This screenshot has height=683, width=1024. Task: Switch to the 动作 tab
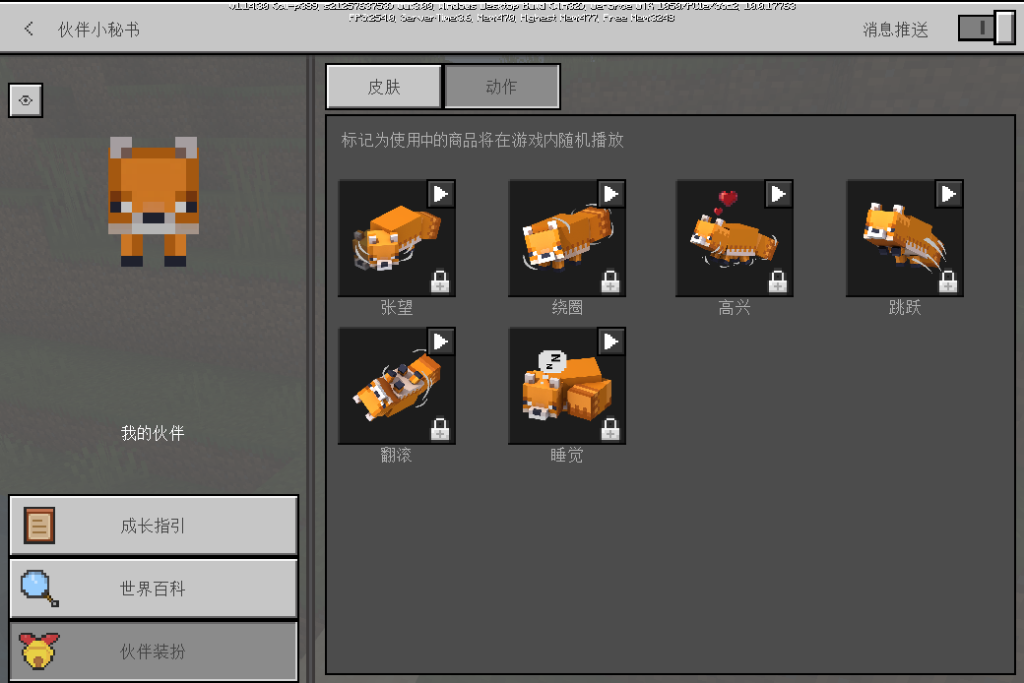coord(501,87)
